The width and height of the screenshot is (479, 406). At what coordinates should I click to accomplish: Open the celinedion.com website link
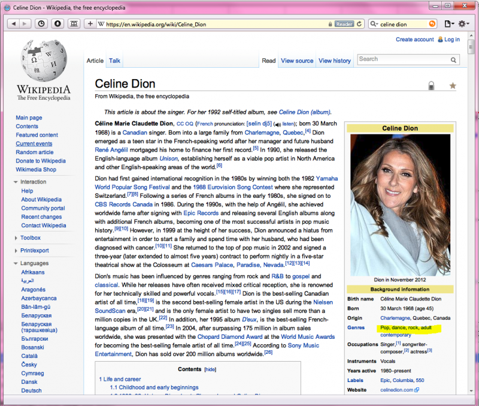tap(396, 390)
